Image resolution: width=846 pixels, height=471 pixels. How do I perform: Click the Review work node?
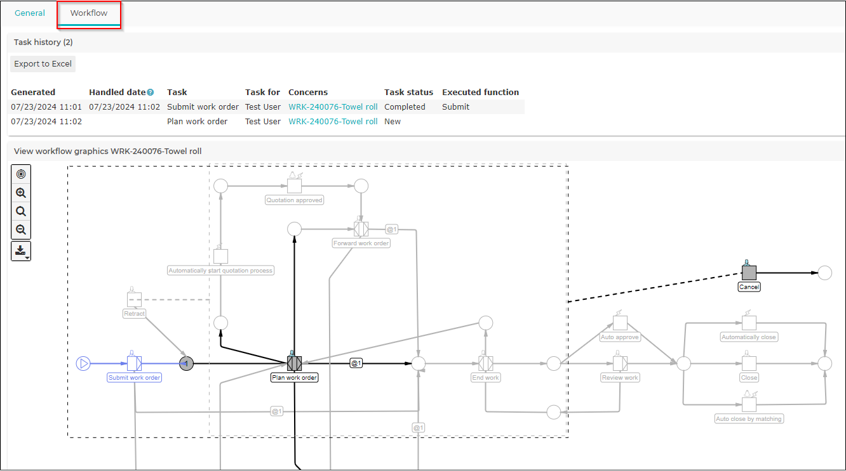tap(620, 363)
